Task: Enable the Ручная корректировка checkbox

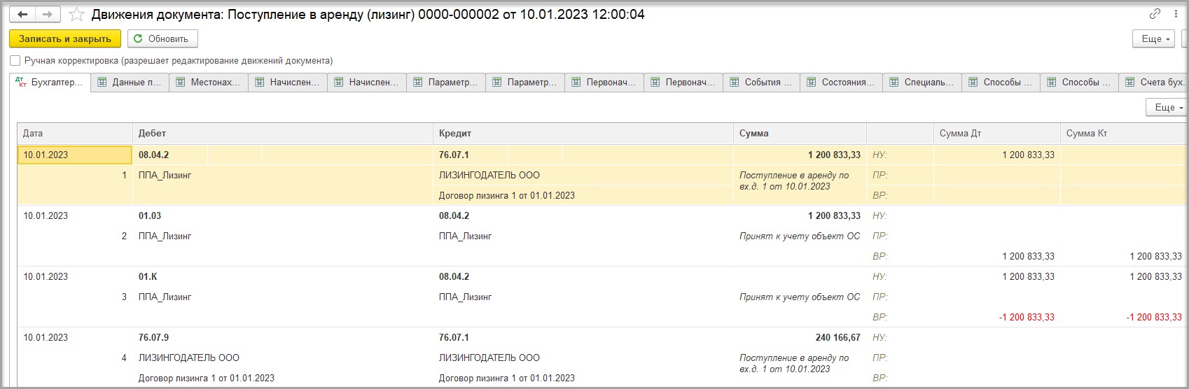Action: coord(15,61)
